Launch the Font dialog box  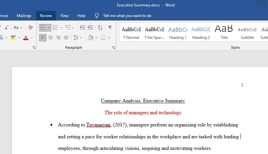tap(34, 47)
